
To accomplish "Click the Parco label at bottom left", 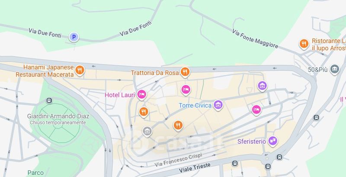I will 35,173.
